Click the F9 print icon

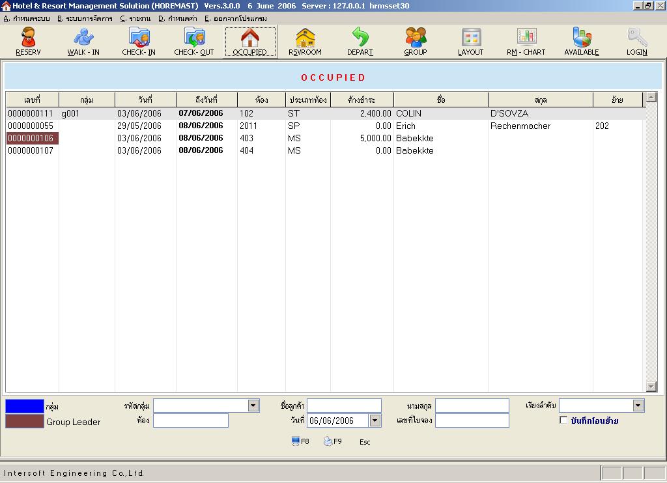tap(332, 441)
